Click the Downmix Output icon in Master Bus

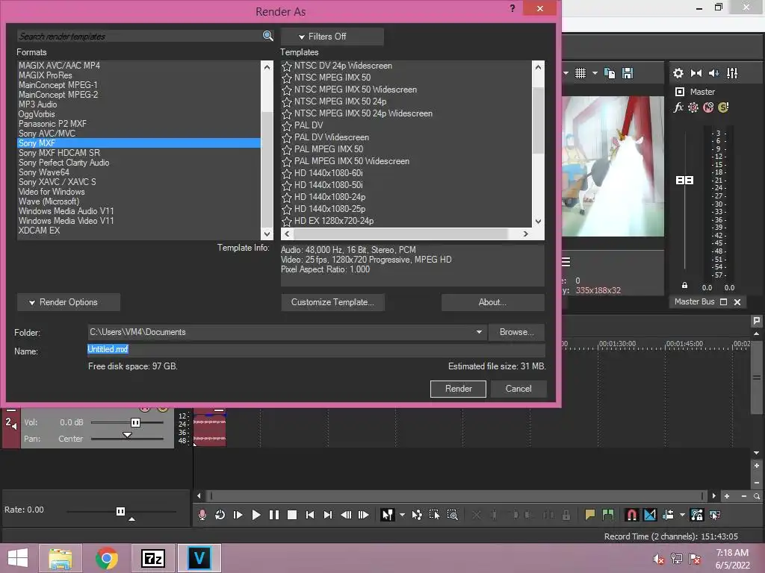click(696, 73)
